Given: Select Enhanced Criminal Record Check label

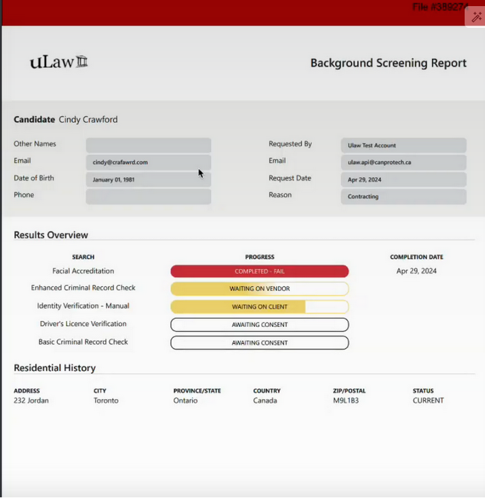Looking at the screenshot, I should pyautogui.click(x=83, y=288).
